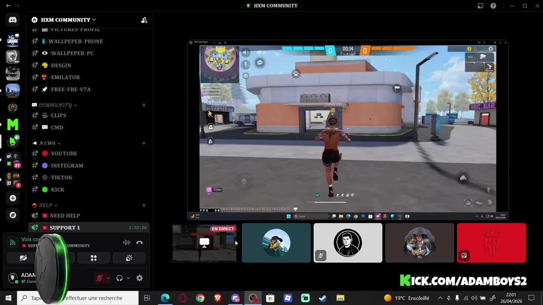Open Brave browser from taskbar

pos(218,298)
